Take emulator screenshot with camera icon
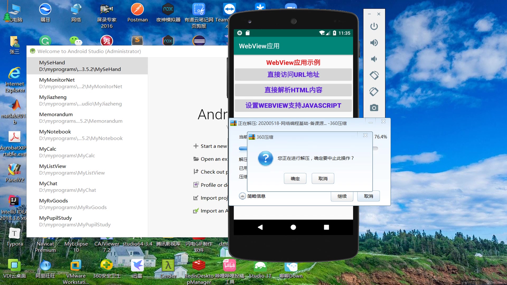This screenshot has height=285, width=507. click(374, 108)
